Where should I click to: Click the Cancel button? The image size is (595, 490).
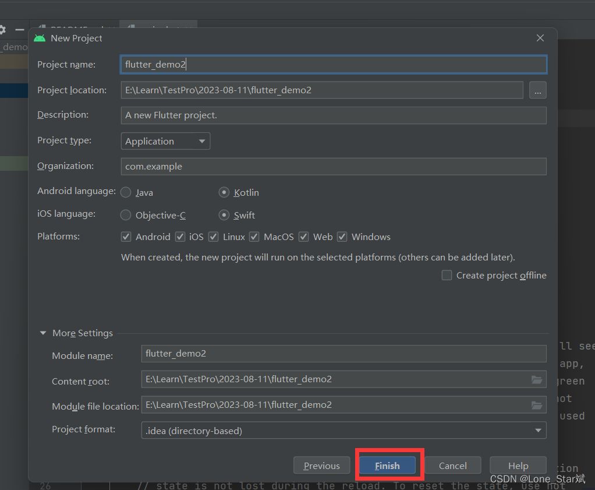tap(453, 466)
